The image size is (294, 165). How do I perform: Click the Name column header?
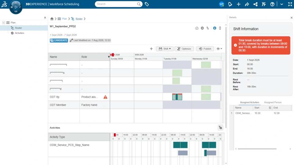[x=64, y=57]
